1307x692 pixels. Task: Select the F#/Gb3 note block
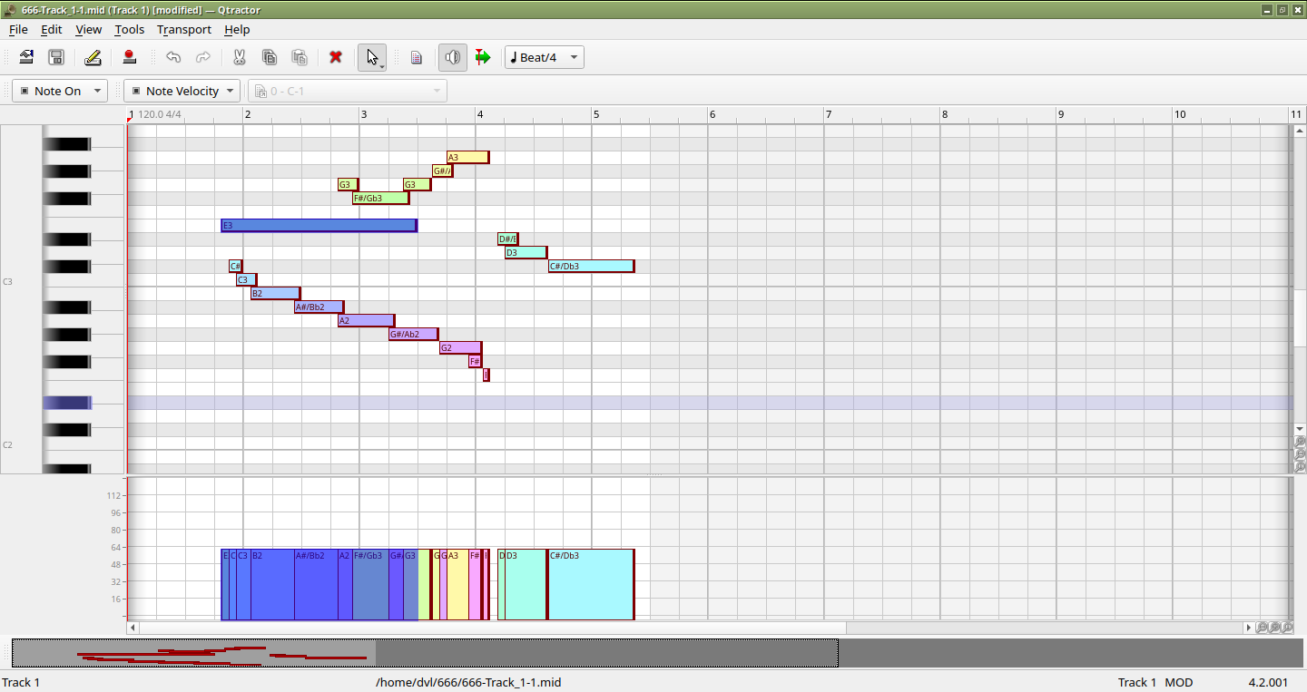pyautogui.click(x=381, y=198)
